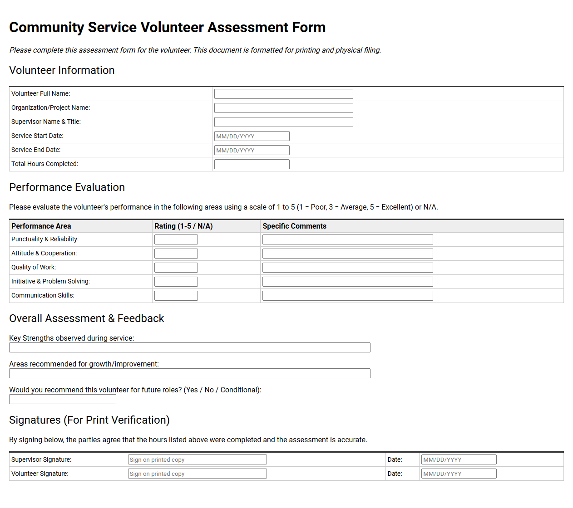Click the 'Attitude & Cooperation:' row label

tap(44, 253)
